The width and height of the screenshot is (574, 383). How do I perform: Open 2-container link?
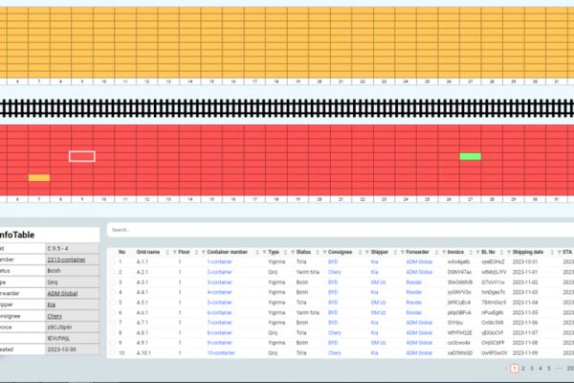220,272
